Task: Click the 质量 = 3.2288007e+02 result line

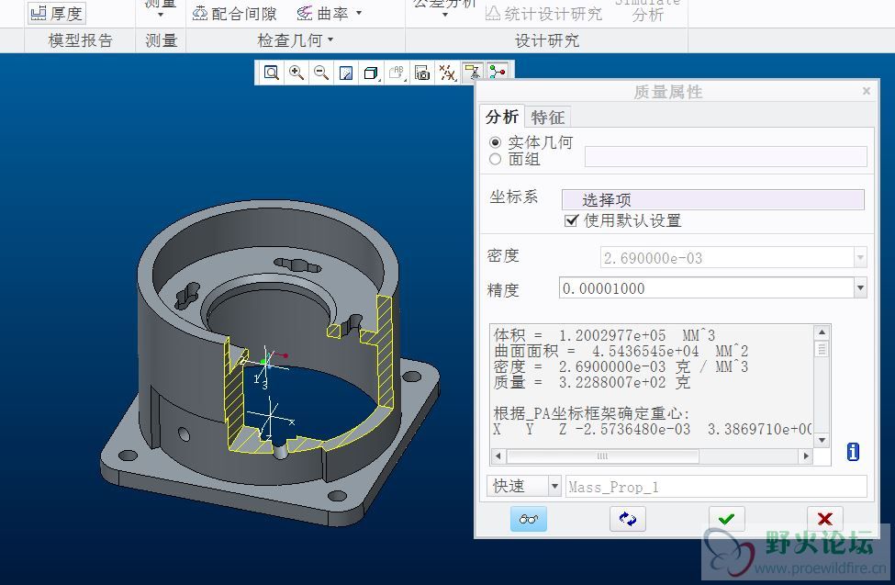Action: pyautogui.click(x=592, y=382)
